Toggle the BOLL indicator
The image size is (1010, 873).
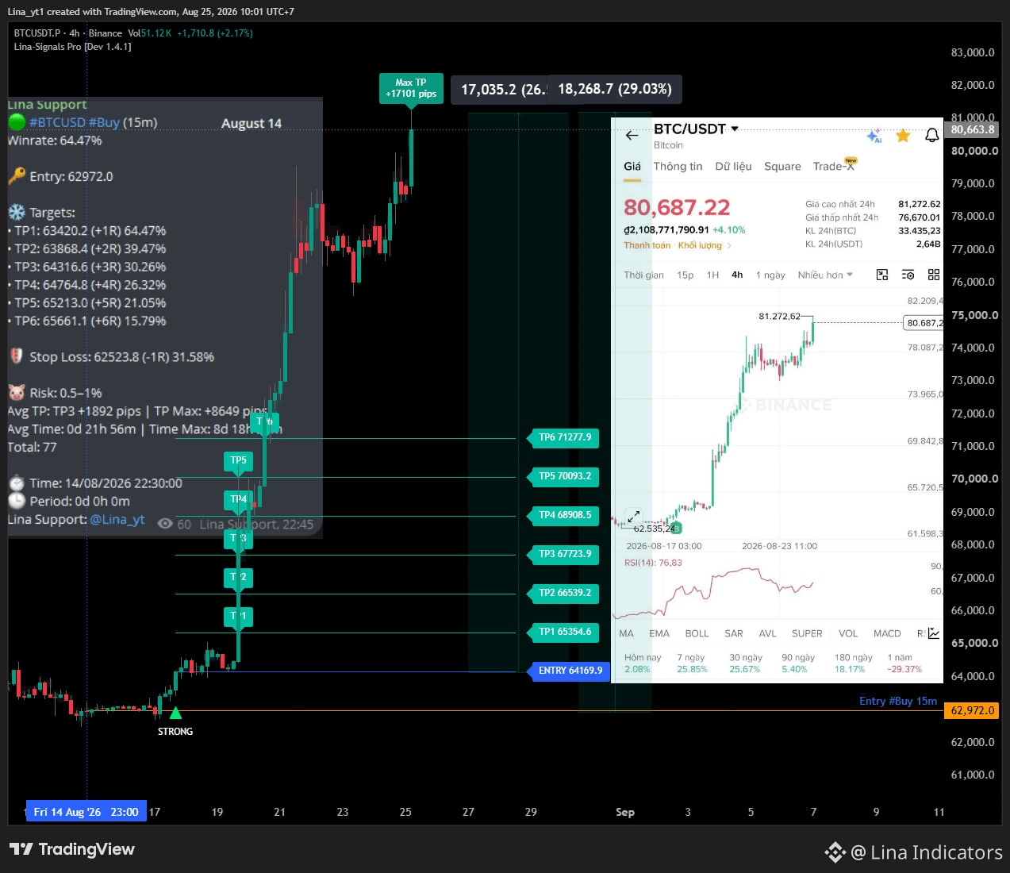697,633
